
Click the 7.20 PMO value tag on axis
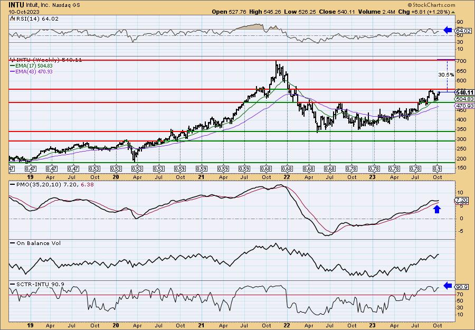(x=462, y=200)
